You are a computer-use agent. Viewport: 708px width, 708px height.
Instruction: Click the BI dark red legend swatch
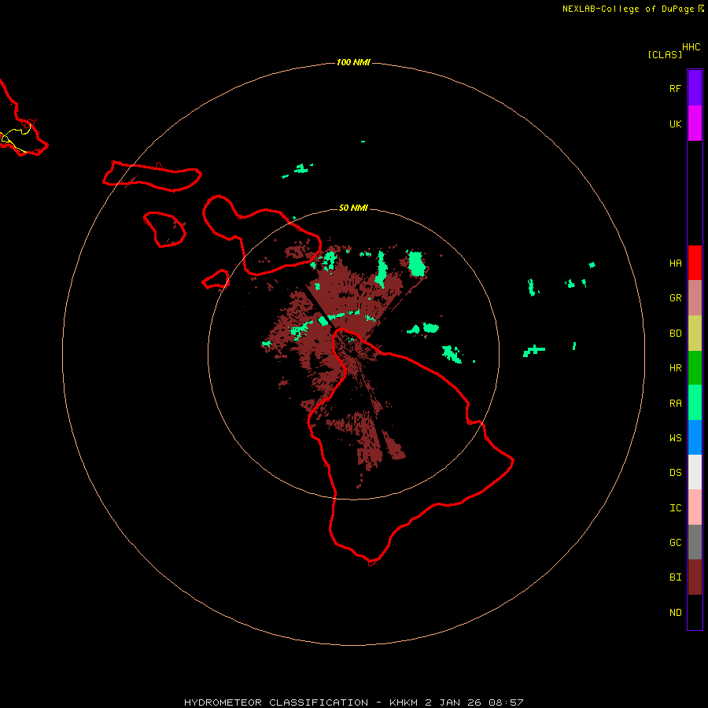[695, 577]
